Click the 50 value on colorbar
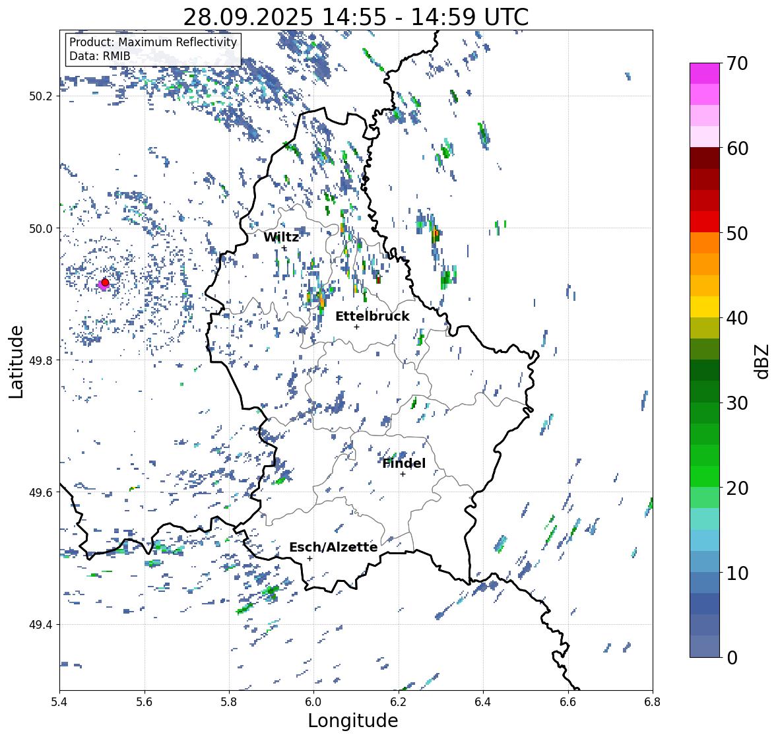 coord(737,233)
